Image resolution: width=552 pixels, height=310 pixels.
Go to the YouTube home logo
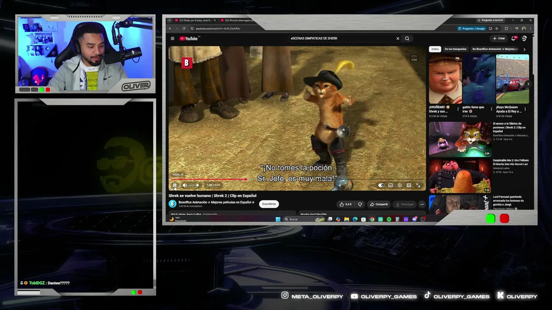pyautogui.click(x=188, y=38)
